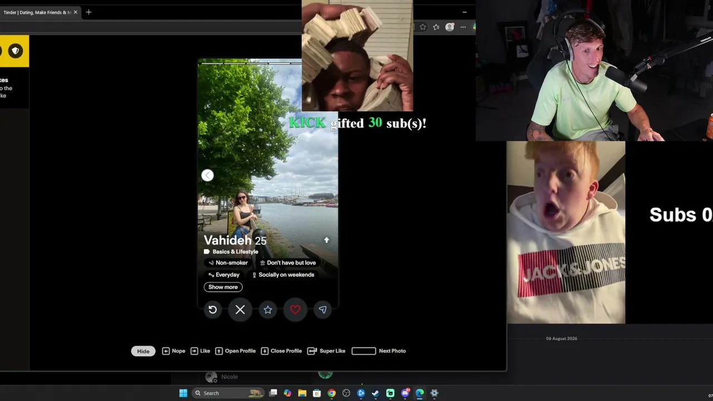This screenshot has width=713, height=401.
Task: Click the Nope X button
Action: [240, 310]
